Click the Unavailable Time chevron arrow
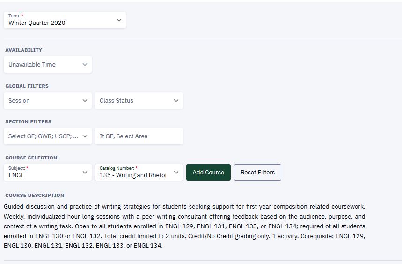402x264 pixels. coord(85,65)
